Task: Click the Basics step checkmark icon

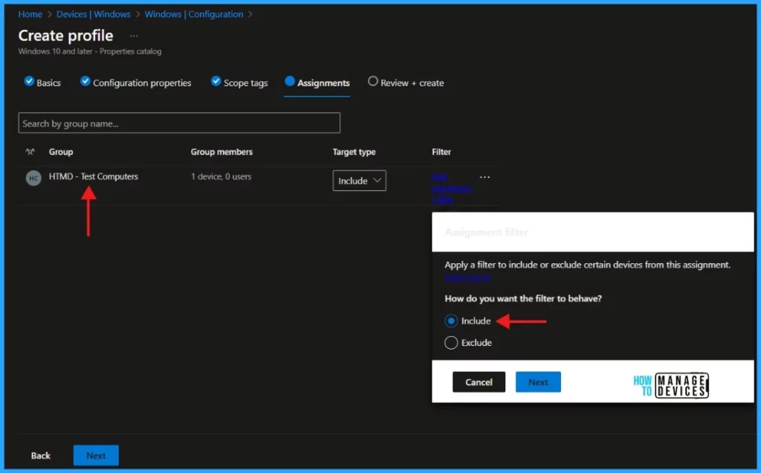Action: (29, 81)
